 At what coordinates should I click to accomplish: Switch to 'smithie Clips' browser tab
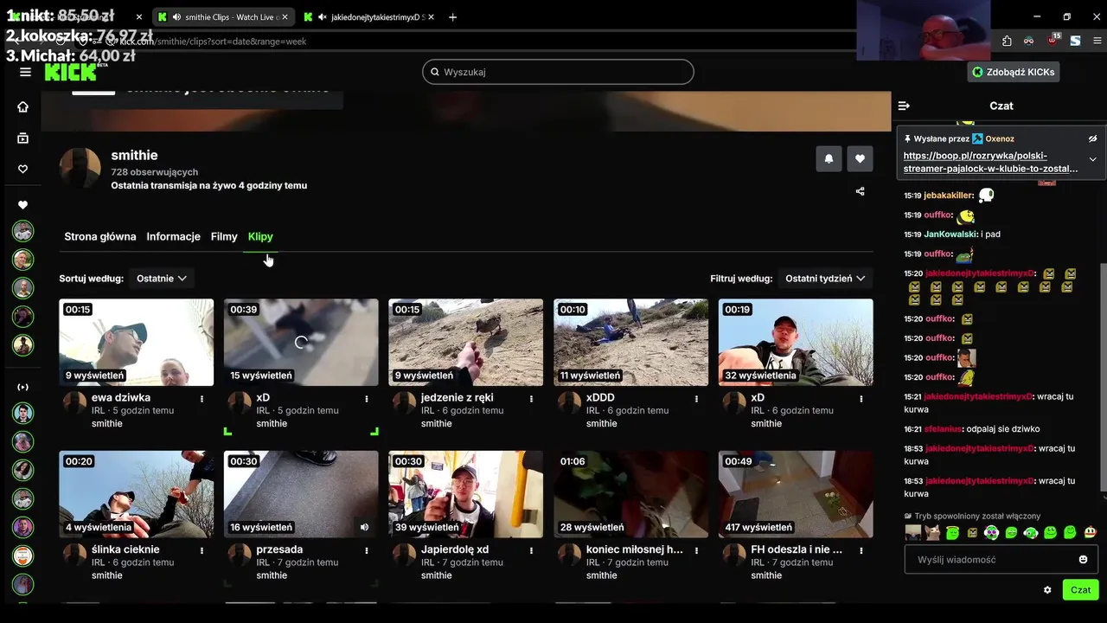pyautogui.click(x=223, y=17)
